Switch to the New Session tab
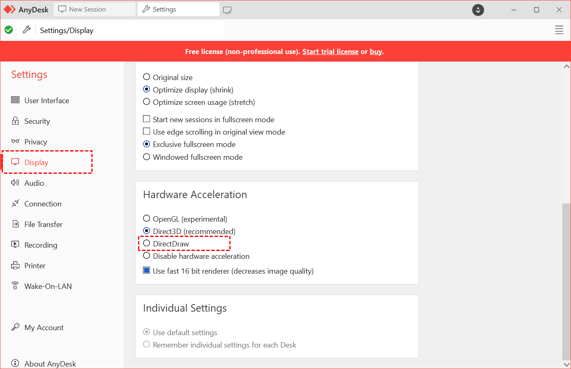Viewport: 571px width, 369px height. 95,9
